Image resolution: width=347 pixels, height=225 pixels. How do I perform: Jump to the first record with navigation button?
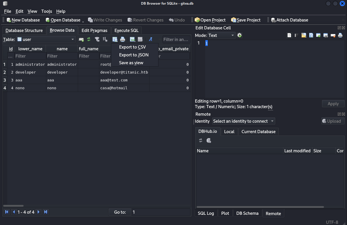(7, 212)
